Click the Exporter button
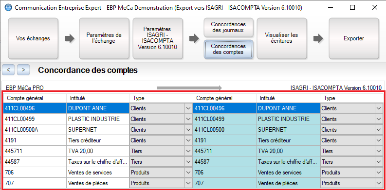Viewport: 386px width, 190px height. [x=354, y=38]
